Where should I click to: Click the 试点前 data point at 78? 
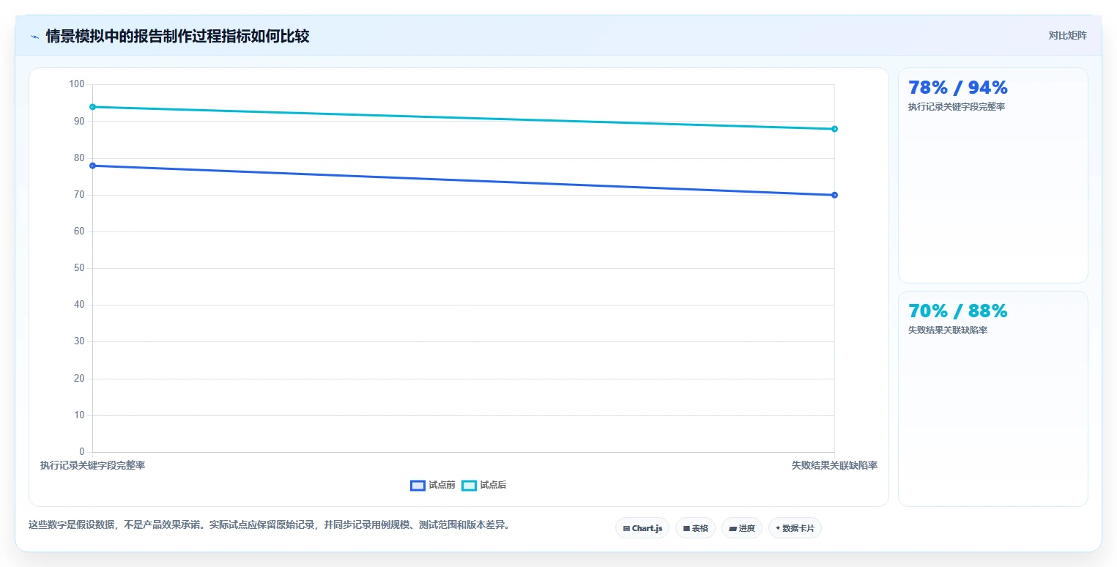pyautogui.click(x=92, y=166)
